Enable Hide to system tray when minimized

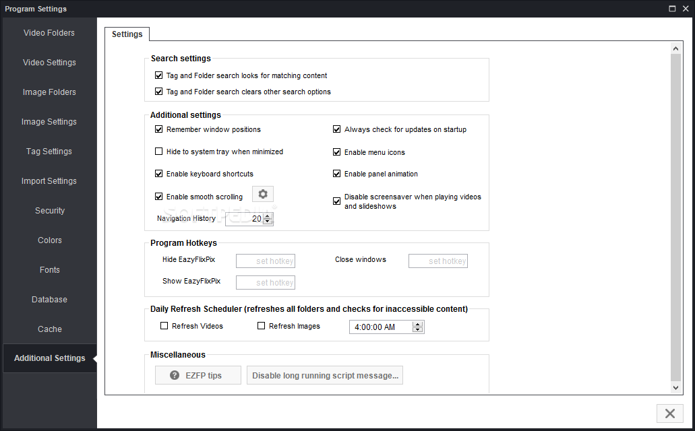tap(158, 152)
